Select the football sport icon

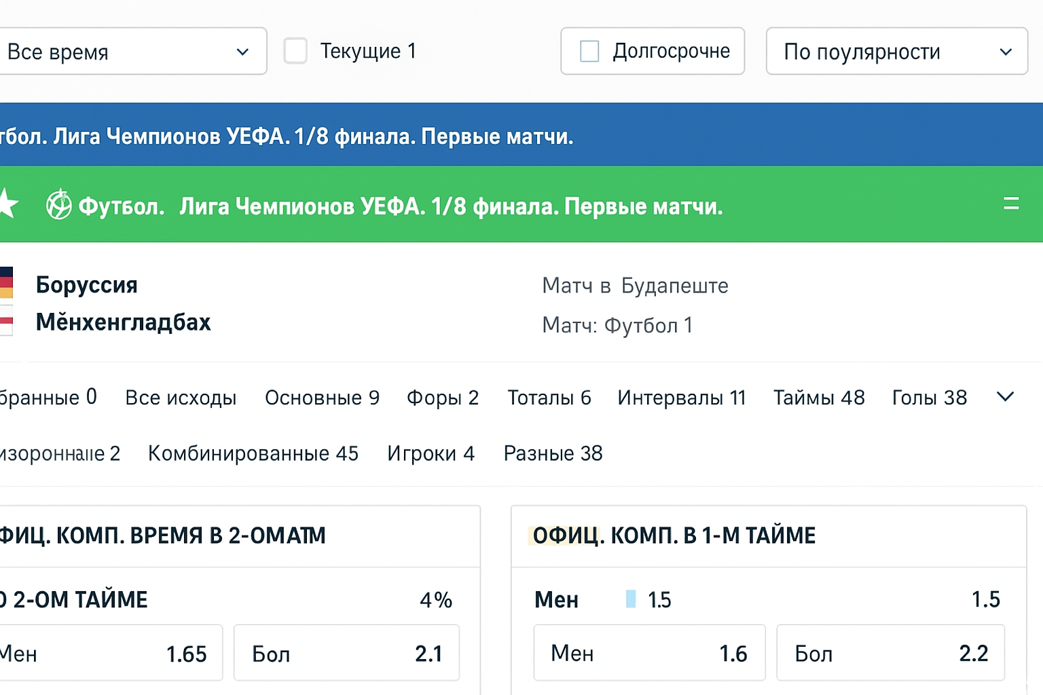pos(58,204)
